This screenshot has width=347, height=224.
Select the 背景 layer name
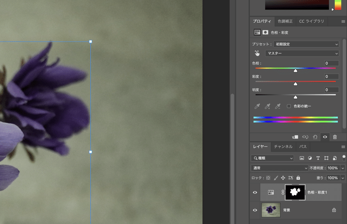tap(287, 210)
